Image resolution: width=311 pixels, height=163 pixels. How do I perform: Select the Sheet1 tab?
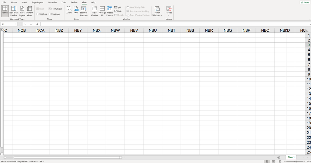[291, 157]
